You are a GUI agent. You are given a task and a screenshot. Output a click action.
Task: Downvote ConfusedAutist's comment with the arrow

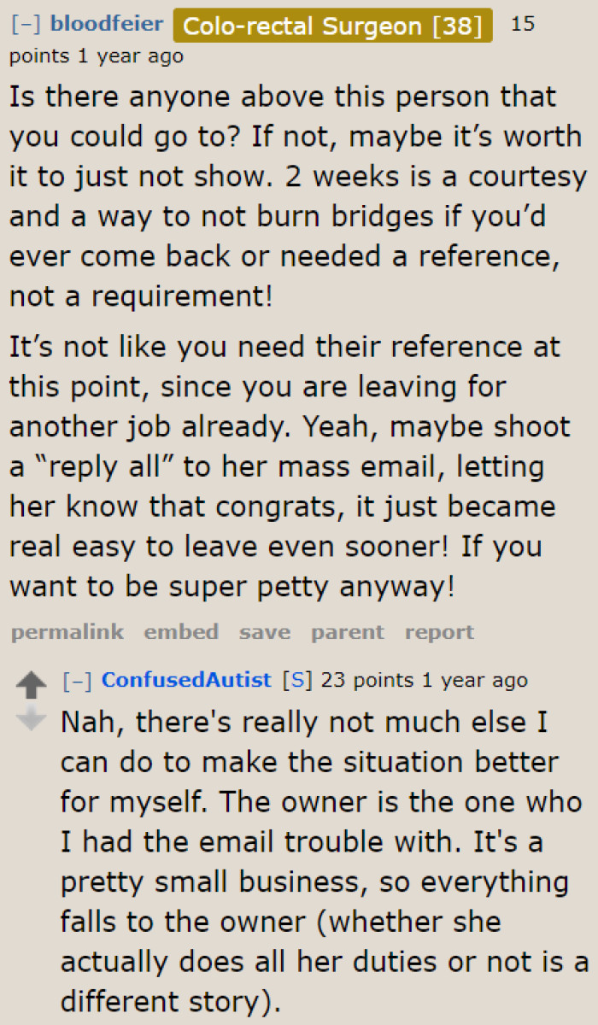[32, 720]
